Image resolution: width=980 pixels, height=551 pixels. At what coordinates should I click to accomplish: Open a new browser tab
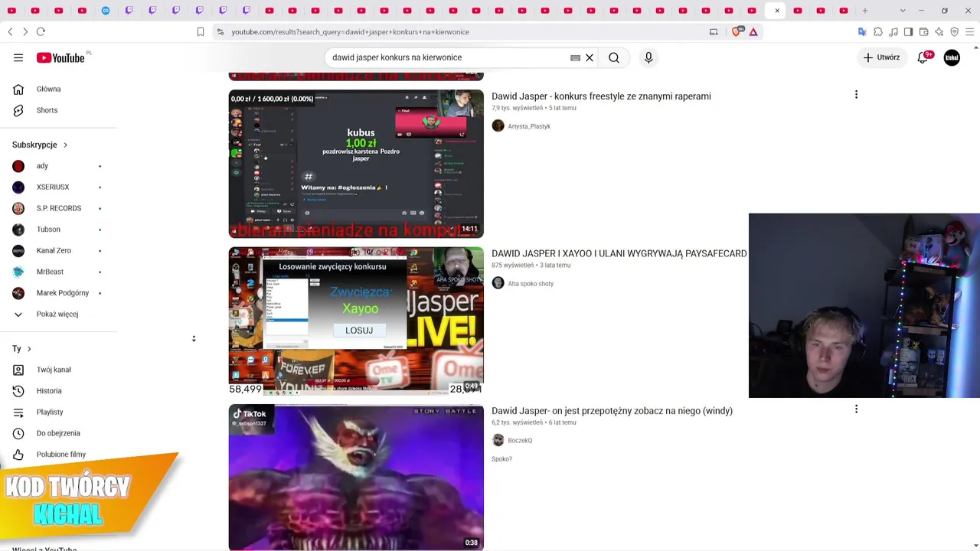tap(865, 11)
